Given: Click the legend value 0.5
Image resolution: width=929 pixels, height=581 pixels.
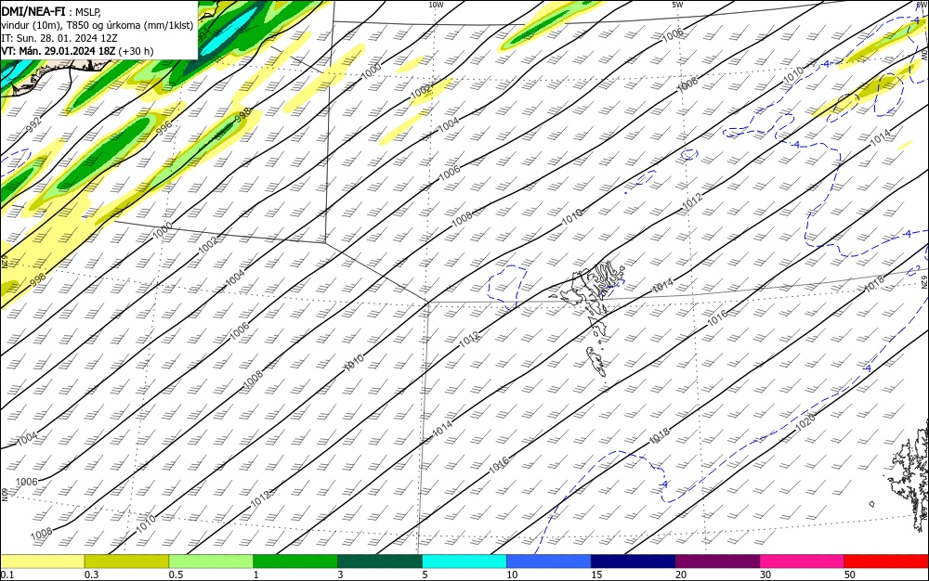Looking at the screenshot, I should [176, 575].
